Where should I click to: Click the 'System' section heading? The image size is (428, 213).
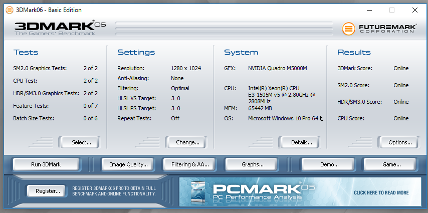[x=241, y=52]
